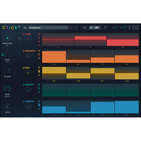Image resolution: width=141 pixels, height=141 pixels.
Task: Copy the Tune lane with its copy icon
Action: pos(39,34)
